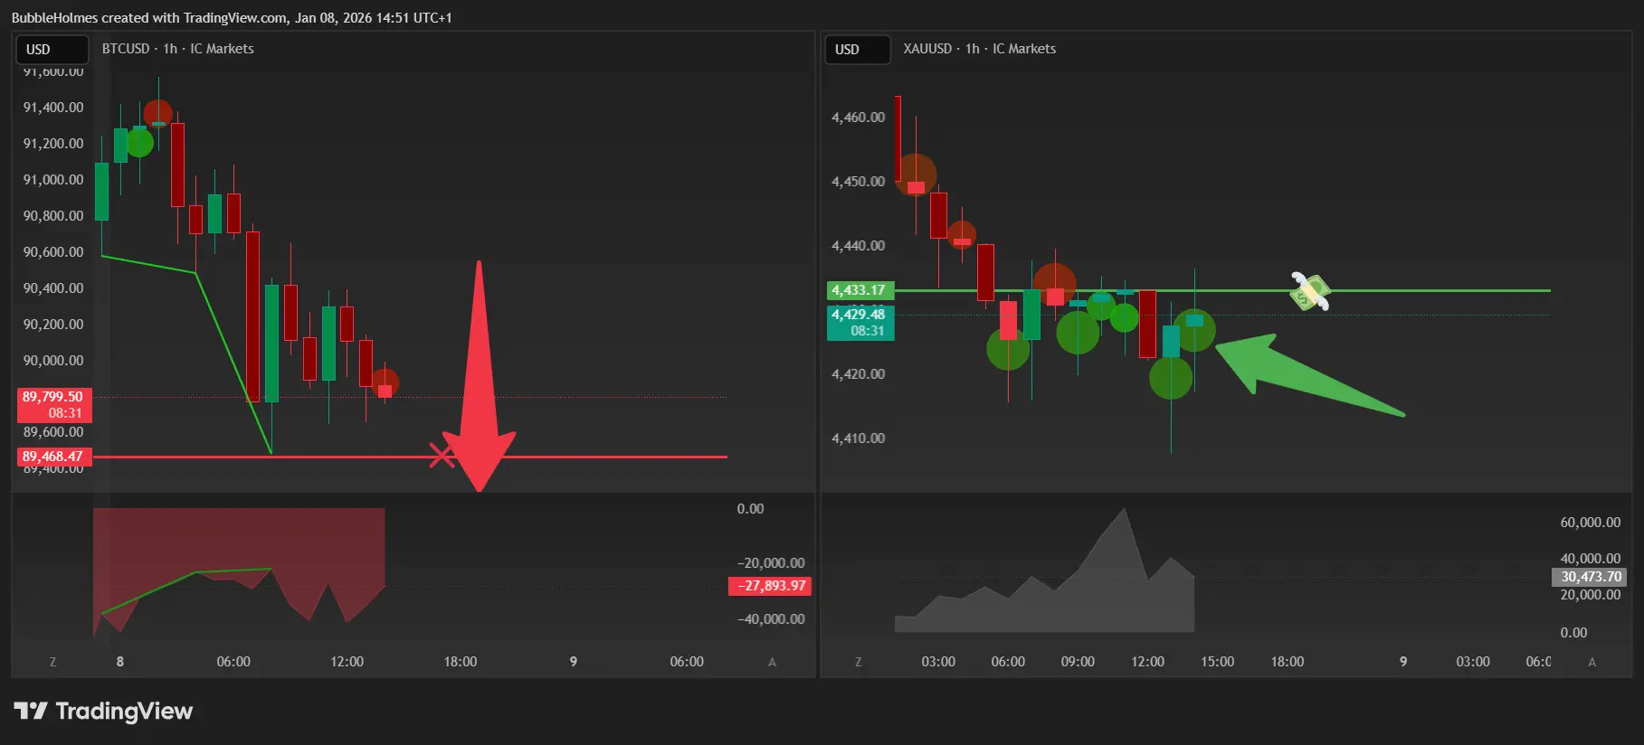Screen dimensions: 1644x745
Task: Click the 90,600.00 price axis label
Action: pyautogui.click(x=53, y=252)
